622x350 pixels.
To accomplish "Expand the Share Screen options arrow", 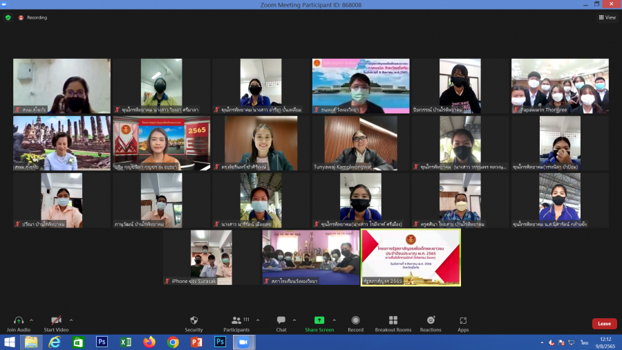I will pyautogui.click(x=334, y=320).
